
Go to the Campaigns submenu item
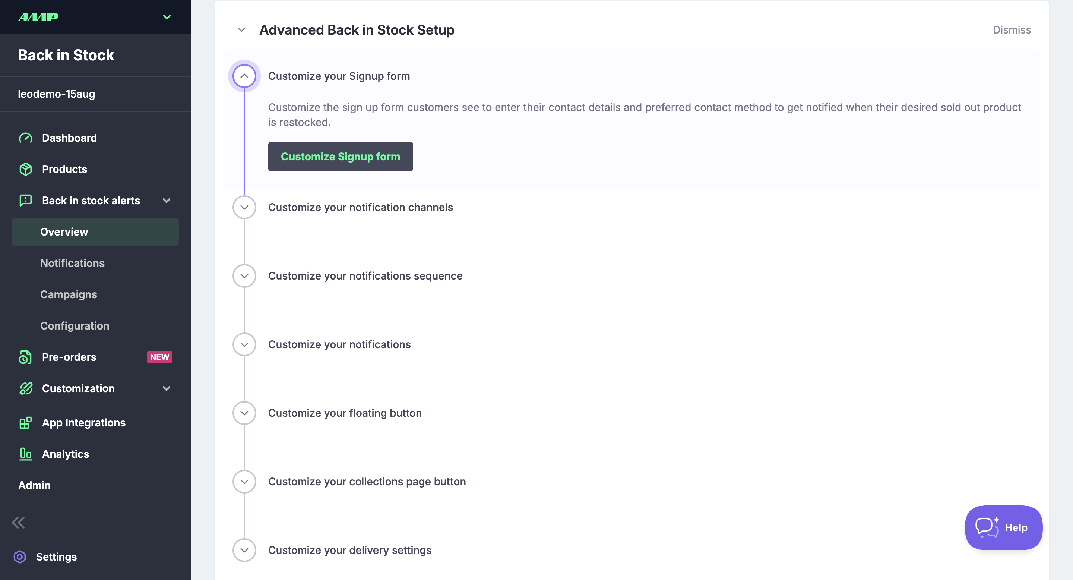point(69,294)
